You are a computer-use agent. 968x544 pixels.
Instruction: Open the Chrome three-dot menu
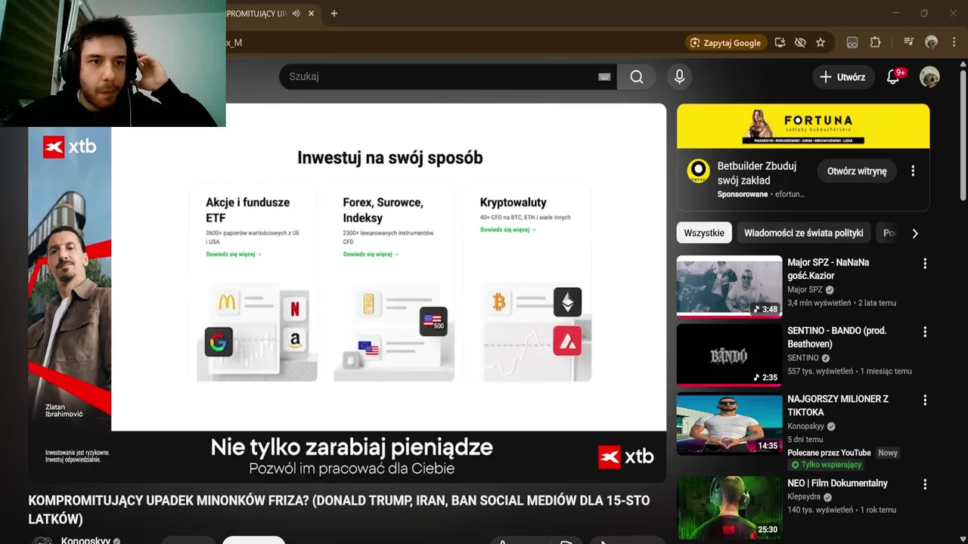[954, 43]
